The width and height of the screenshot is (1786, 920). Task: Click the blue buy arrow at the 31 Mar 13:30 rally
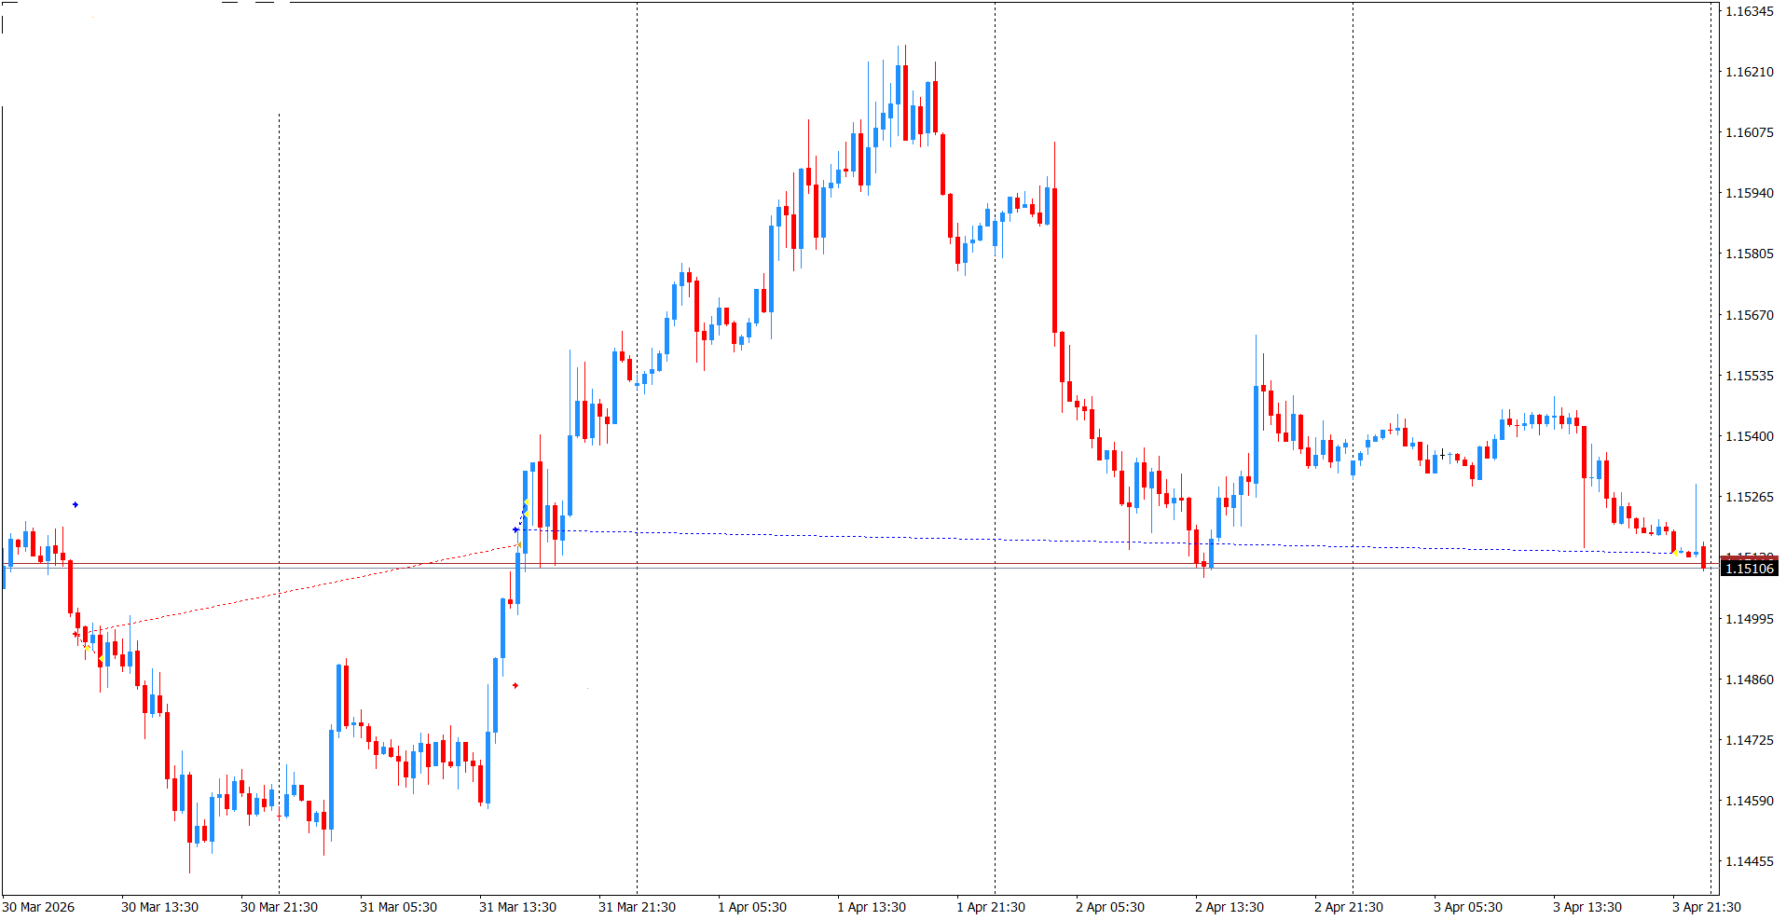pyautogui.click(x=515, y=530)
